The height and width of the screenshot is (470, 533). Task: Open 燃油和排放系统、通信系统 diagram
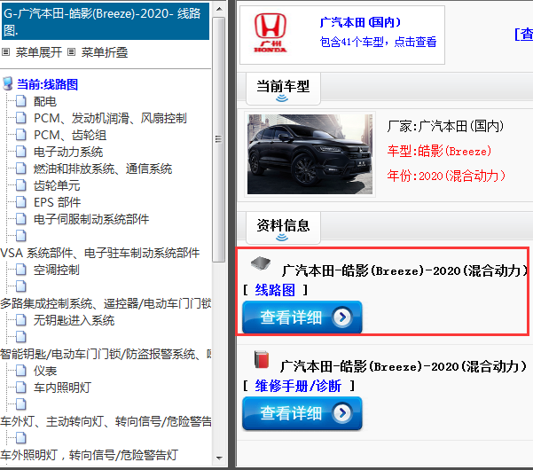point(103,168)
